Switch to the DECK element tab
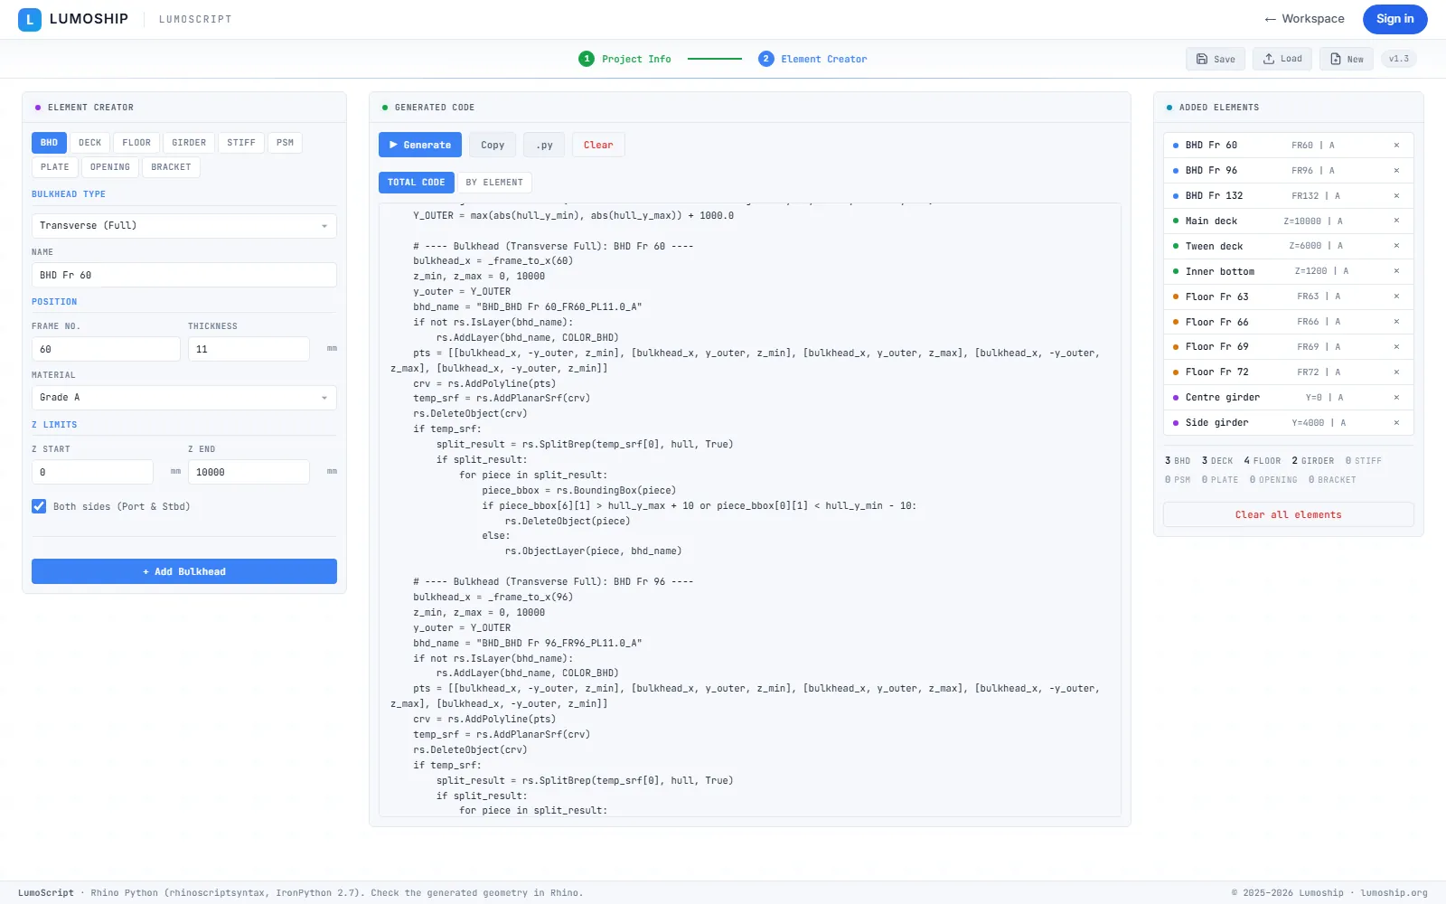 (x=90, y=143)
